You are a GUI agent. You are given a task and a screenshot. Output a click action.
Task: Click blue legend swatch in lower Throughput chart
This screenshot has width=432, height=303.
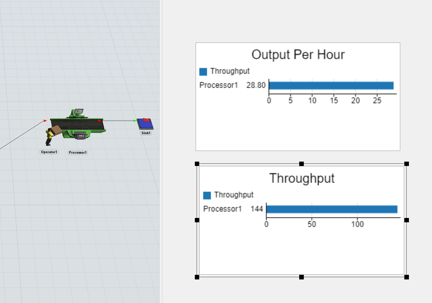click(x=207, y=195)
